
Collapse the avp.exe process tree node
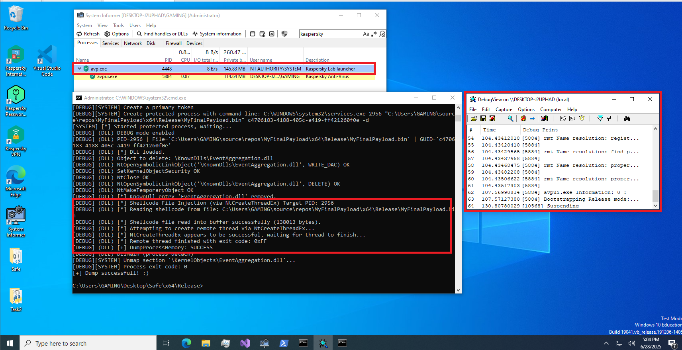click(79, 68)
